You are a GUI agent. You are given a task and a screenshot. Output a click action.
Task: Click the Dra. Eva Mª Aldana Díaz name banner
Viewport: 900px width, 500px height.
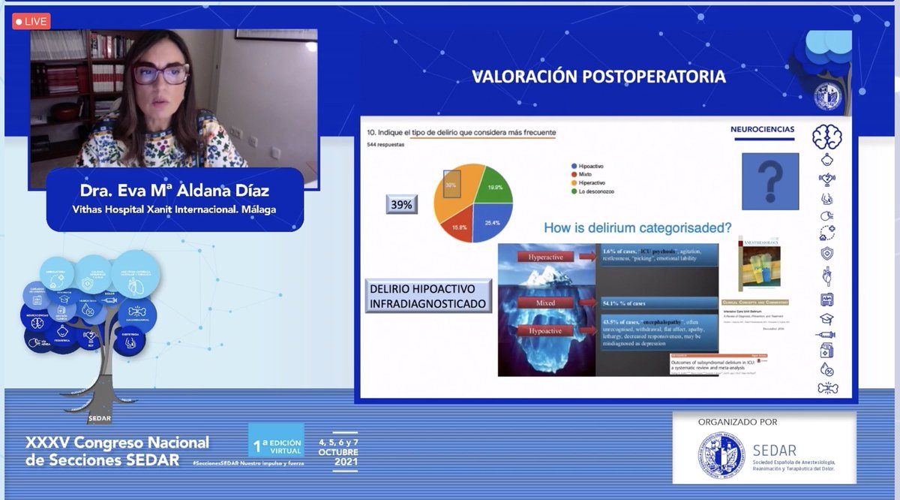[175, 199]
